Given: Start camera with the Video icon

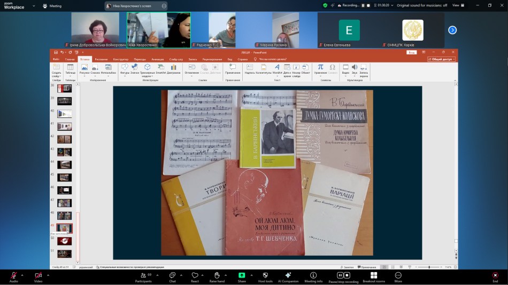Looking at the screenshot, I should tap(38, 275).
